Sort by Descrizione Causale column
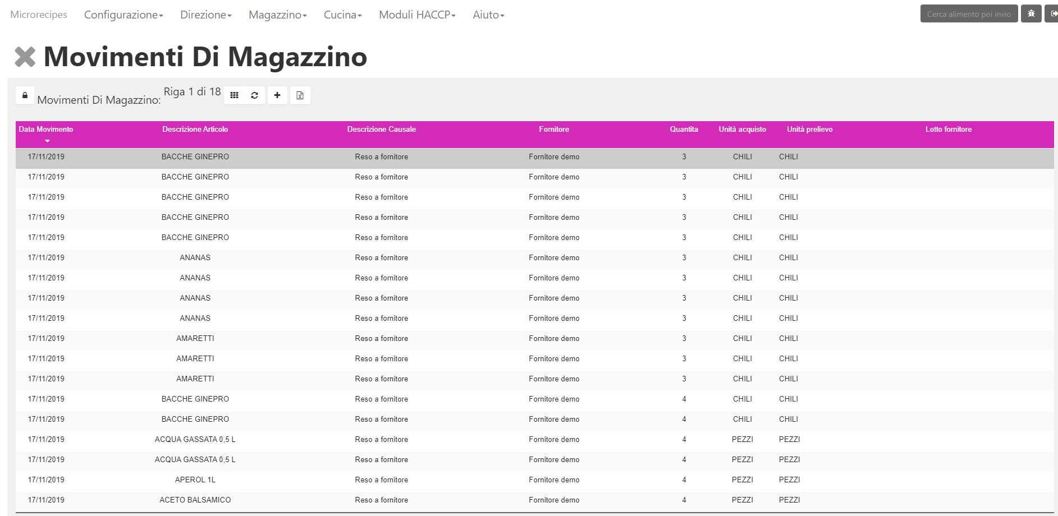This screenshot has width=1058, height=516. tap(382, 130)
